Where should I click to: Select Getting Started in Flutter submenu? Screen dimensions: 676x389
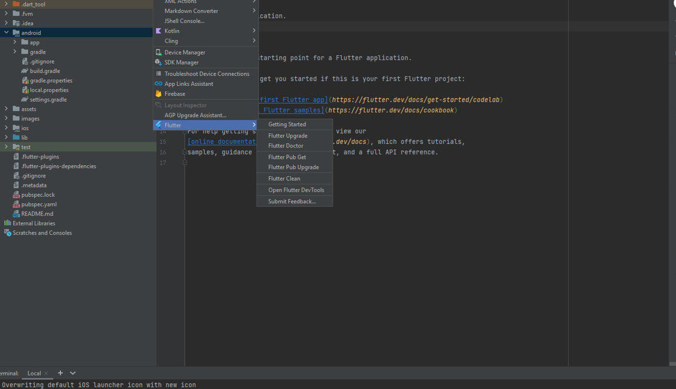click(294, 124)
